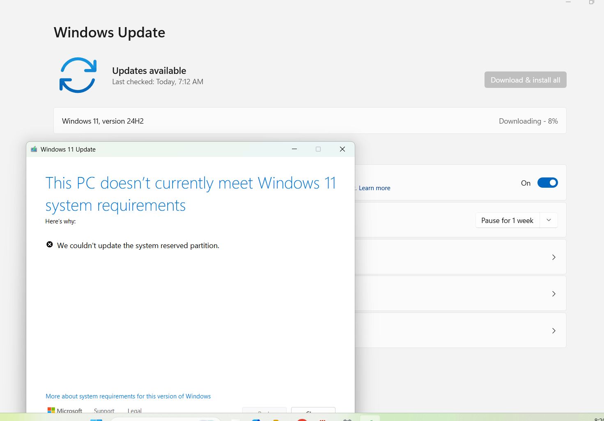This screenshot has width=604, height=421.
Task: Click the Here's why: label in the dialog
Action: coord(60,221)
